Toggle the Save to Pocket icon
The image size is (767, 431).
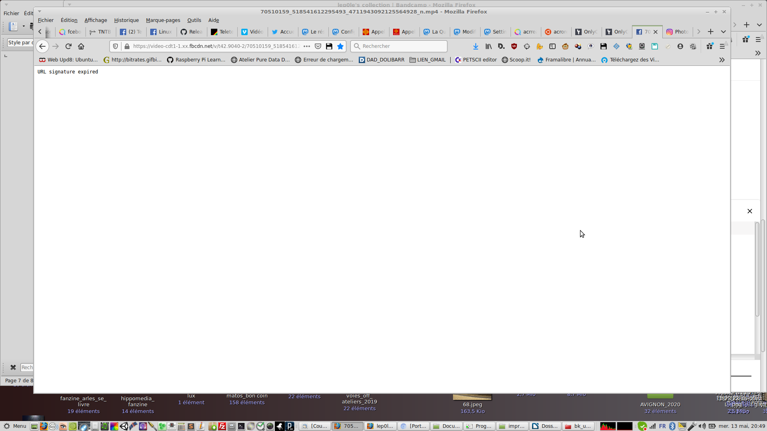318,46
